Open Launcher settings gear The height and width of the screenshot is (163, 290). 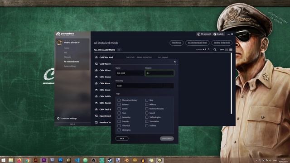[x=58, y=119]
